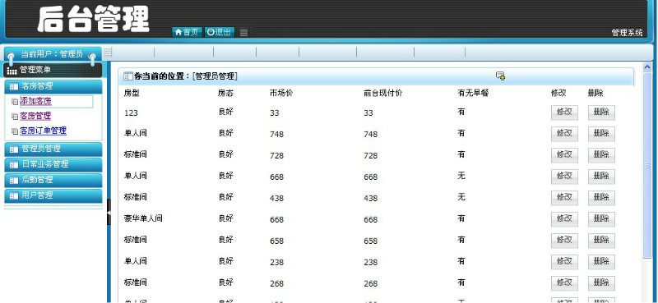Open the 客房管理 sidebar link

(x=35, y=116)
